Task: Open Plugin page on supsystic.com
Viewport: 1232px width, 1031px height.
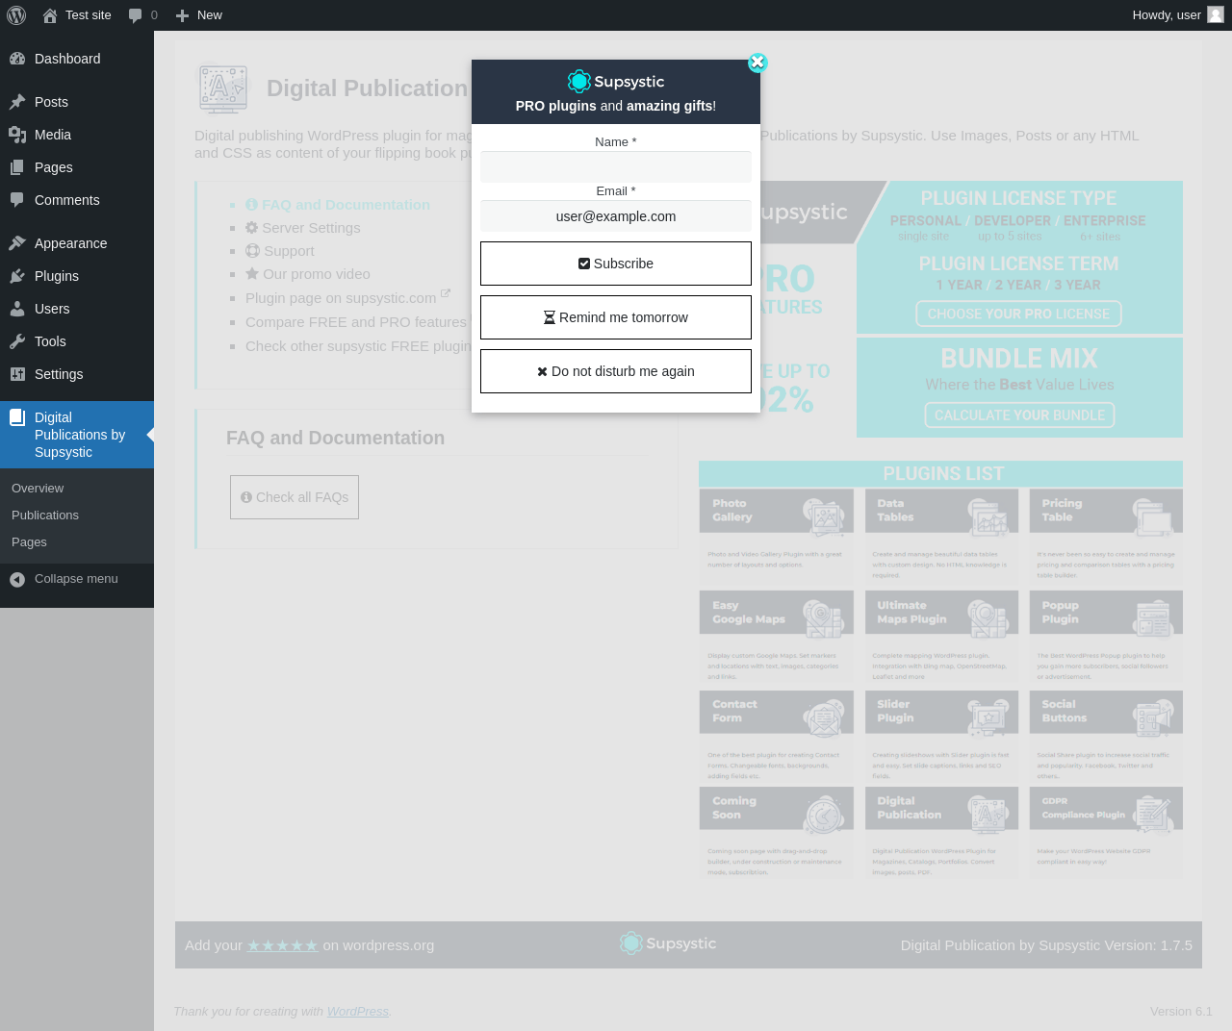Action: point(347,298)
